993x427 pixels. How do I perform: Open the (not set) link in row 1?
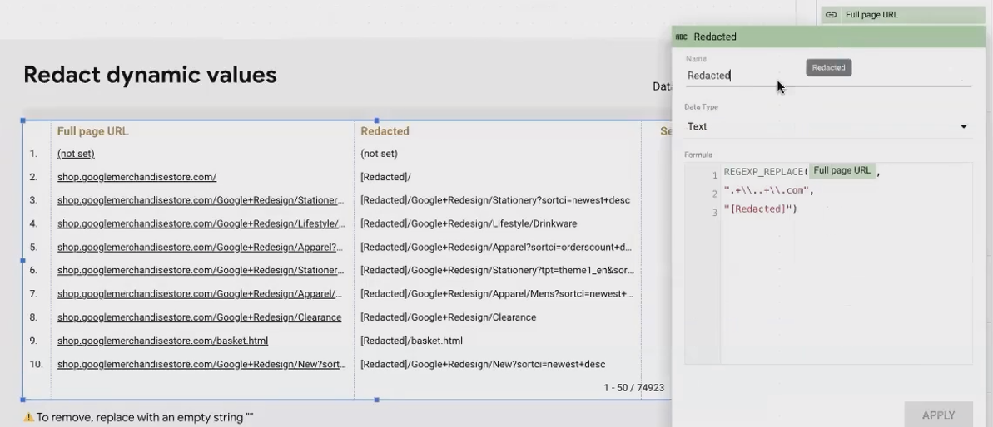click(x=76, y=154)
